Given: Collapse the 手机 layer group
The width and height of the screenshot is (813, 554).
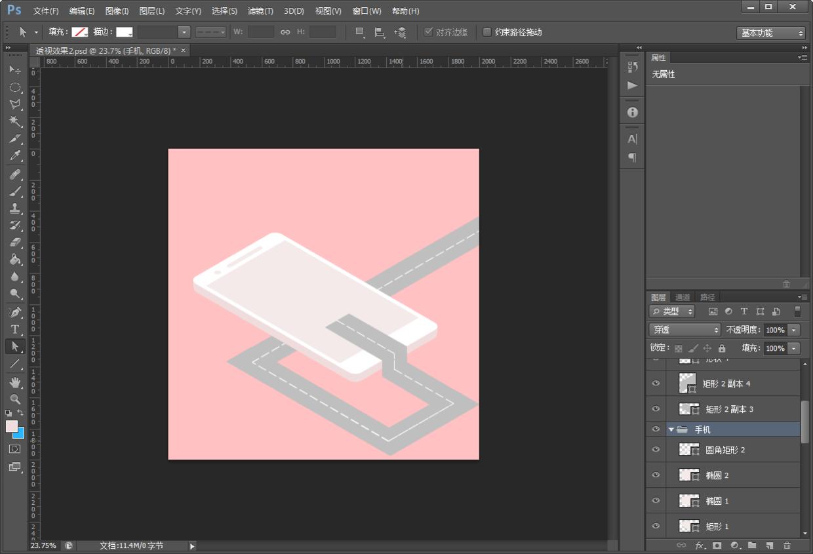Looking at the screenshot, I should pos(671,429).
